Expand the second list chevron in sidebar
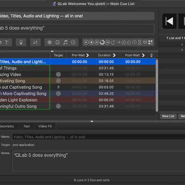The height and width of the screenshot is (185, 185). (182, 49)
